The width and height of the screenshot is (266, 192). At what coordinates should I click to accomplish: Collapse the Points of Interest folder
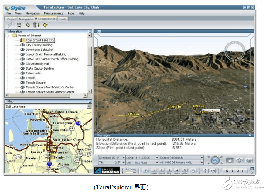pyautogui.click(x=7, y=36)
